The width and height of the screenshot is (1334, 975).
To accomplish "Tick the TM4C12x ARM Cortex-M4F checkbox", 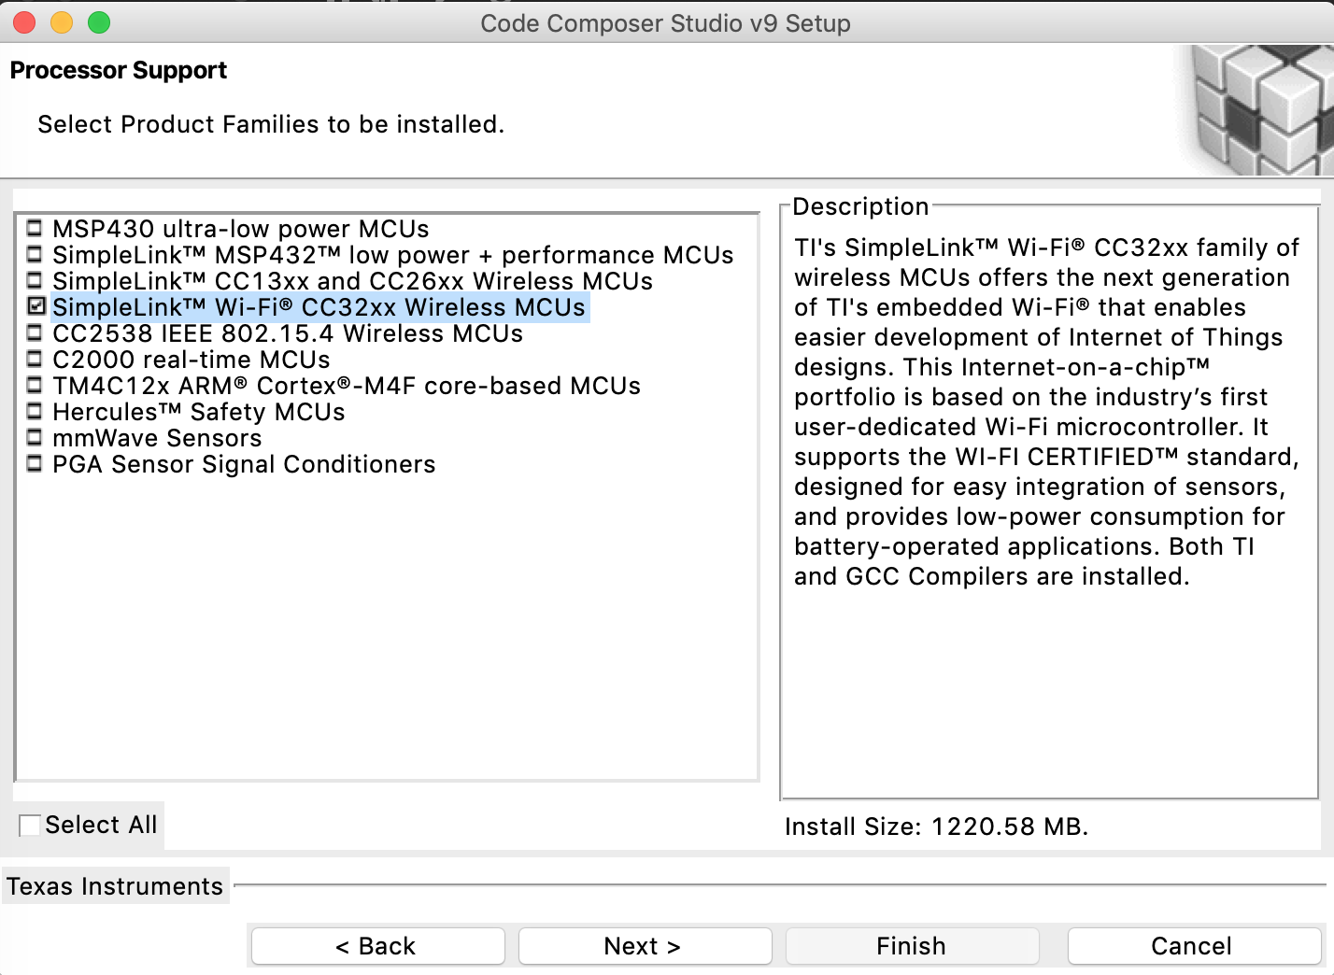I will click(35, 385).
